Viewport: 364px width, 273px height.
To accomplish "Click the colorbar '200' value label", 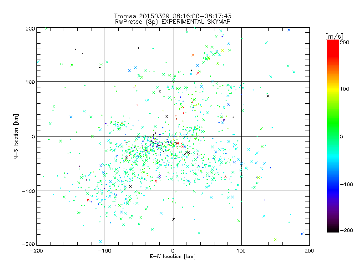I will [344, 42].
